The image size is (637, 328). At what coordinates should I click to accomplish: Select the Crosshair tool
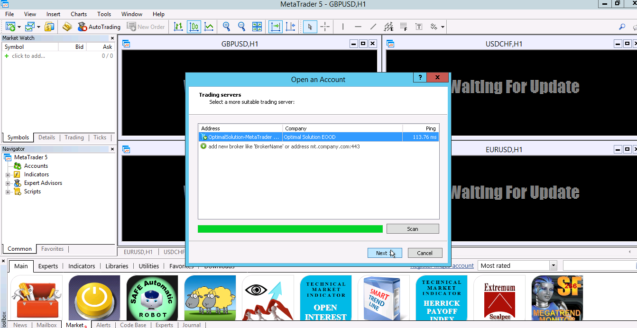[325, 27]
